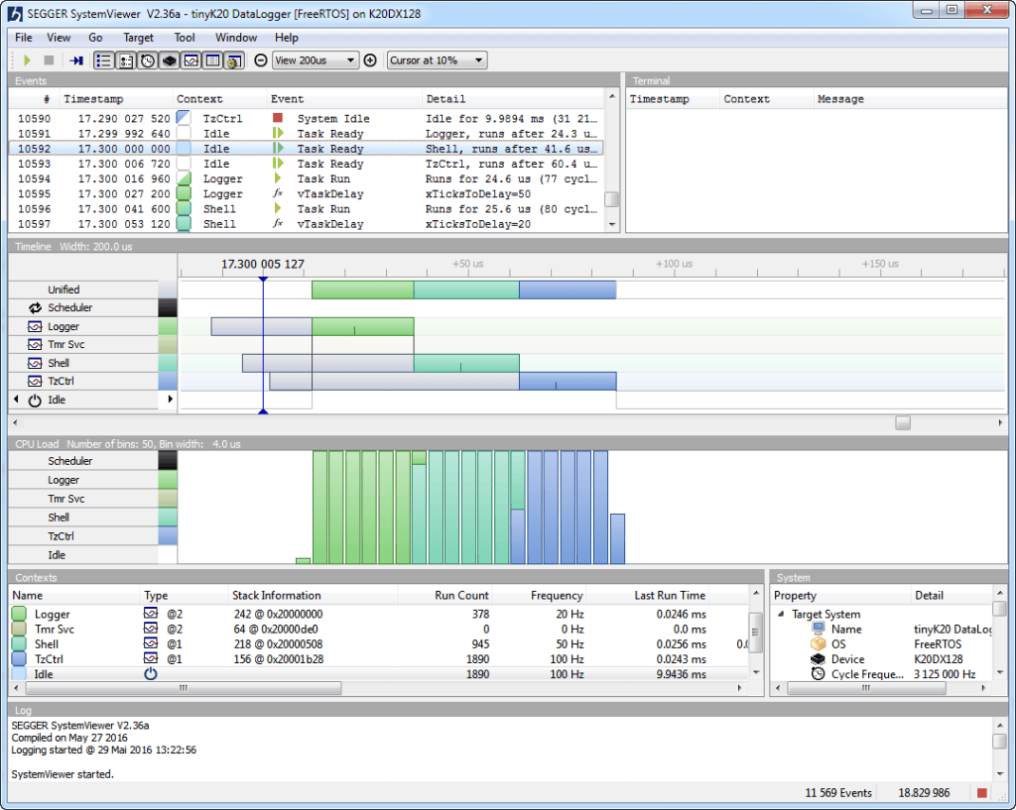Click the Name property document icon
This screenshot has width=1016, height=810.
819,629
